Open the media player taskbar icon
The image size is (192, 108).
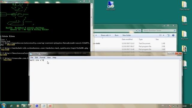(x=18, y=106)
